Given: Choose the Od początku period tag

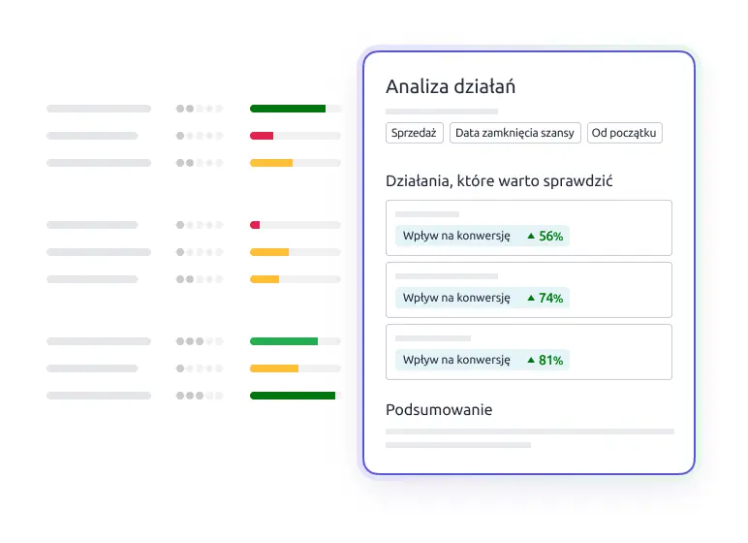Looking at the screenshot, I should (624, 133).
